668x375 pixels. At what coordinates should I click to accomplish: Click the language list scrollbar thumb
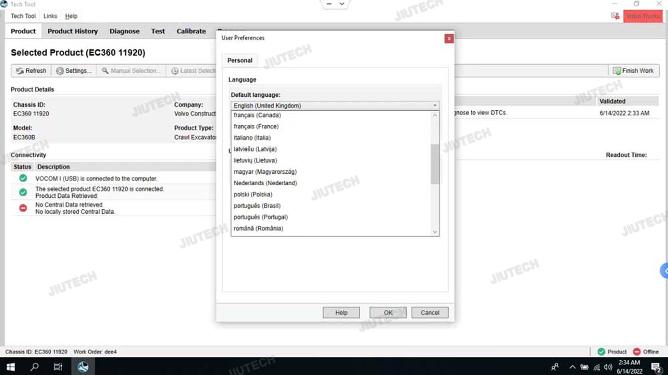click(435, 164)
